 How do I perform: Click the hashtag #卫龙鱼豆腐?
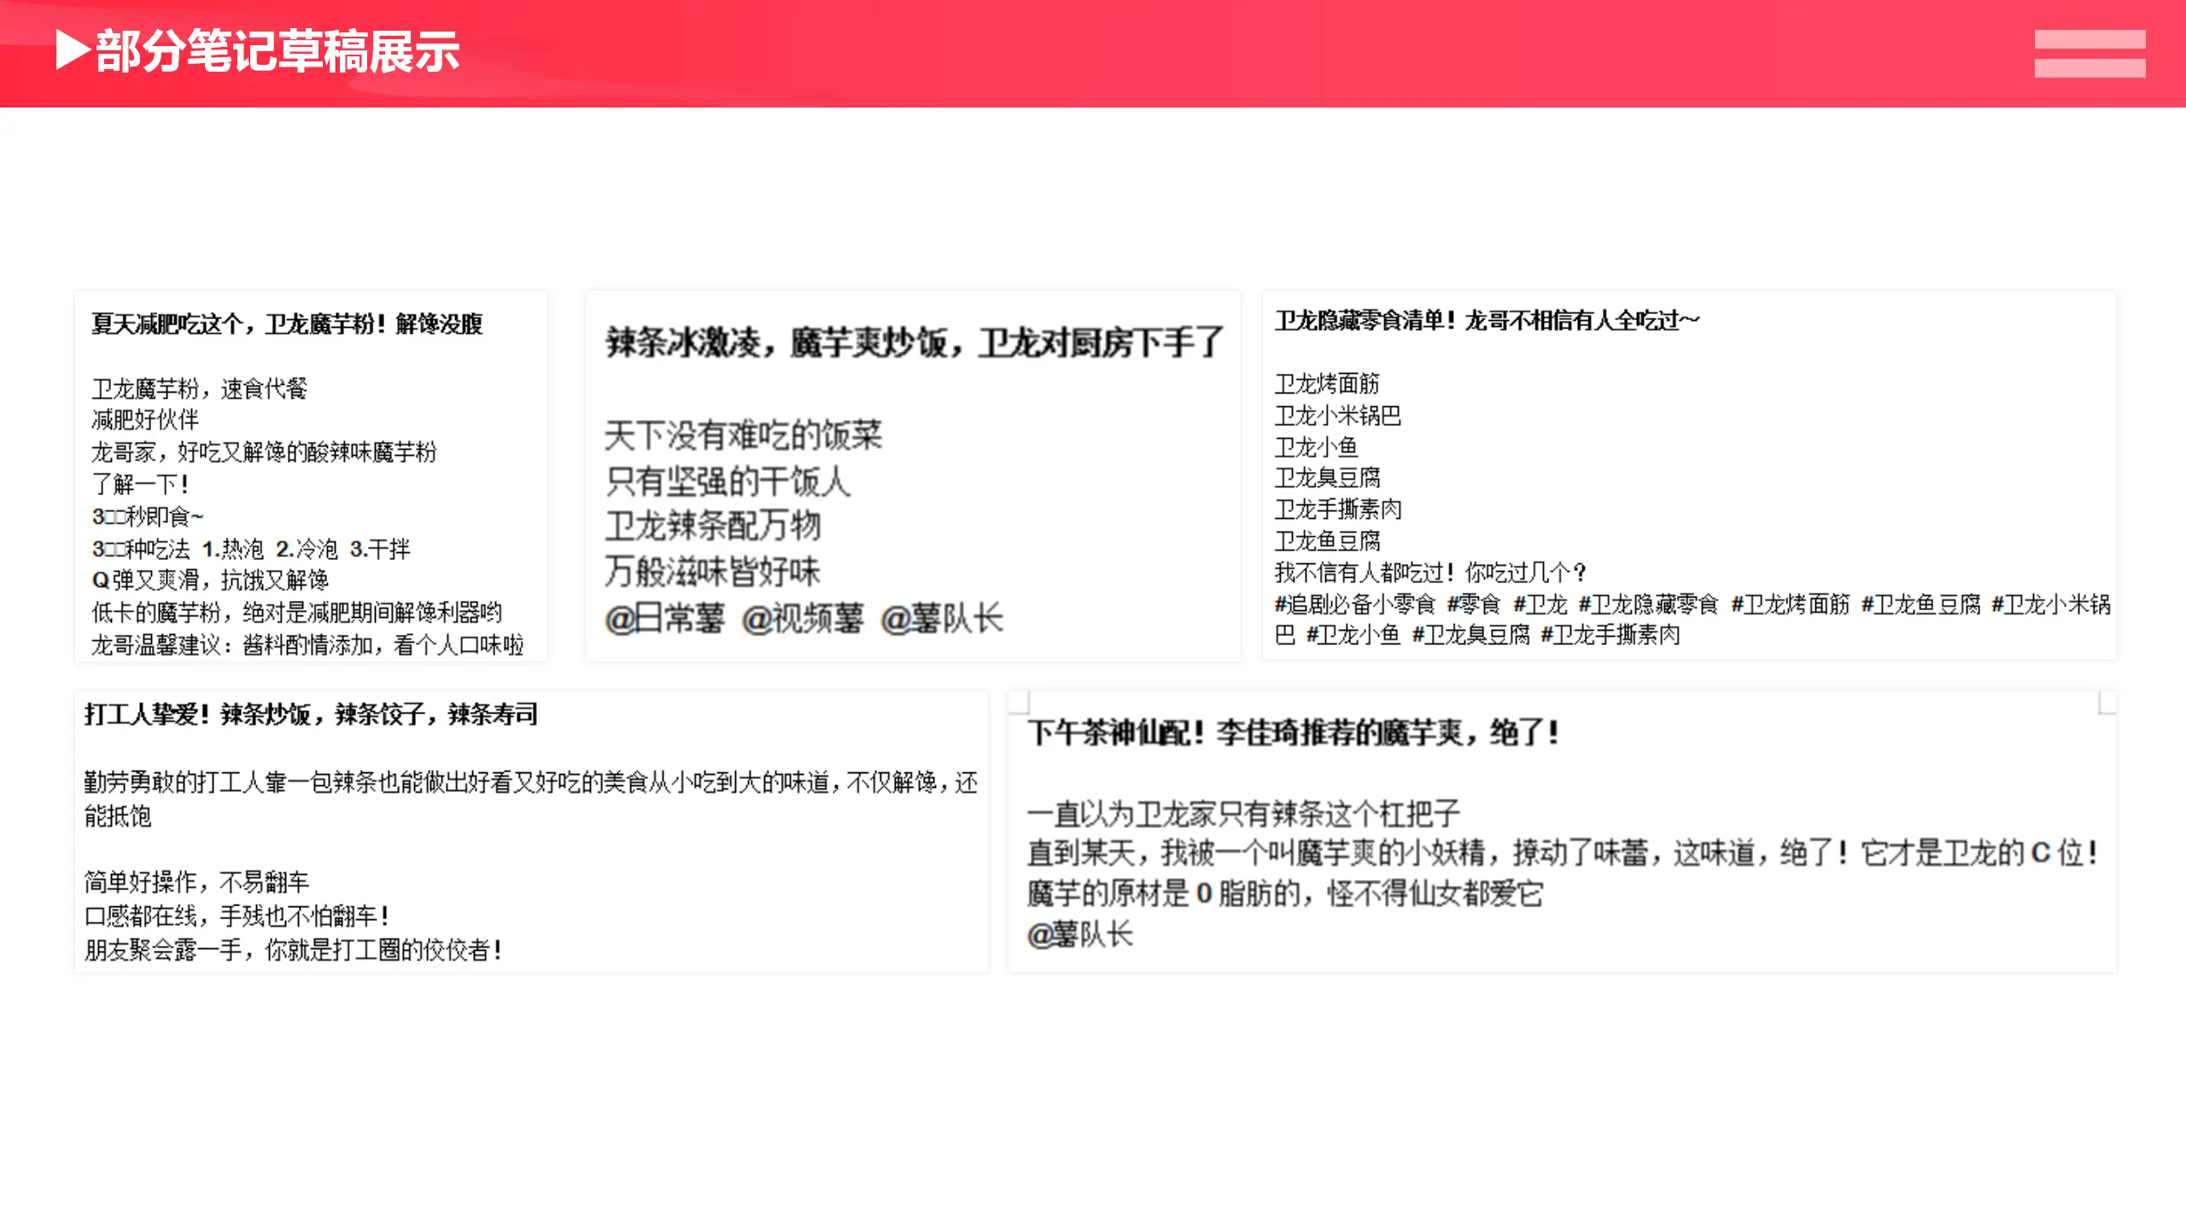point(1920,604)
